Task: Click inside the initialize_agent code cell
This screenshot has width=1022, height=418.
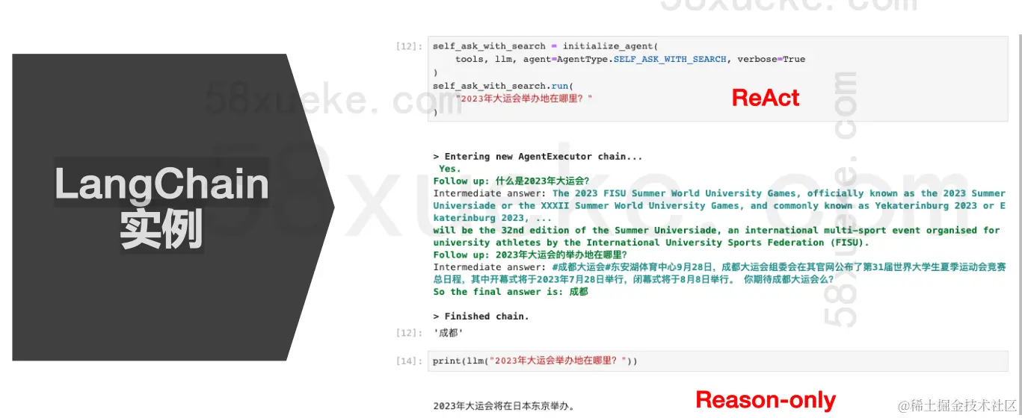Action: tap(718, 78)
